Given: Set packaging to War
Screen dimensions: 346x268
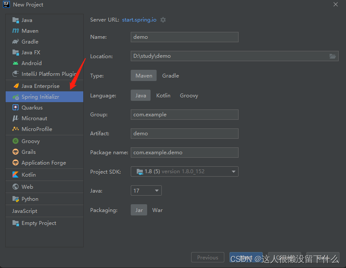Looking at the screenshot, I should coord(157,210).
